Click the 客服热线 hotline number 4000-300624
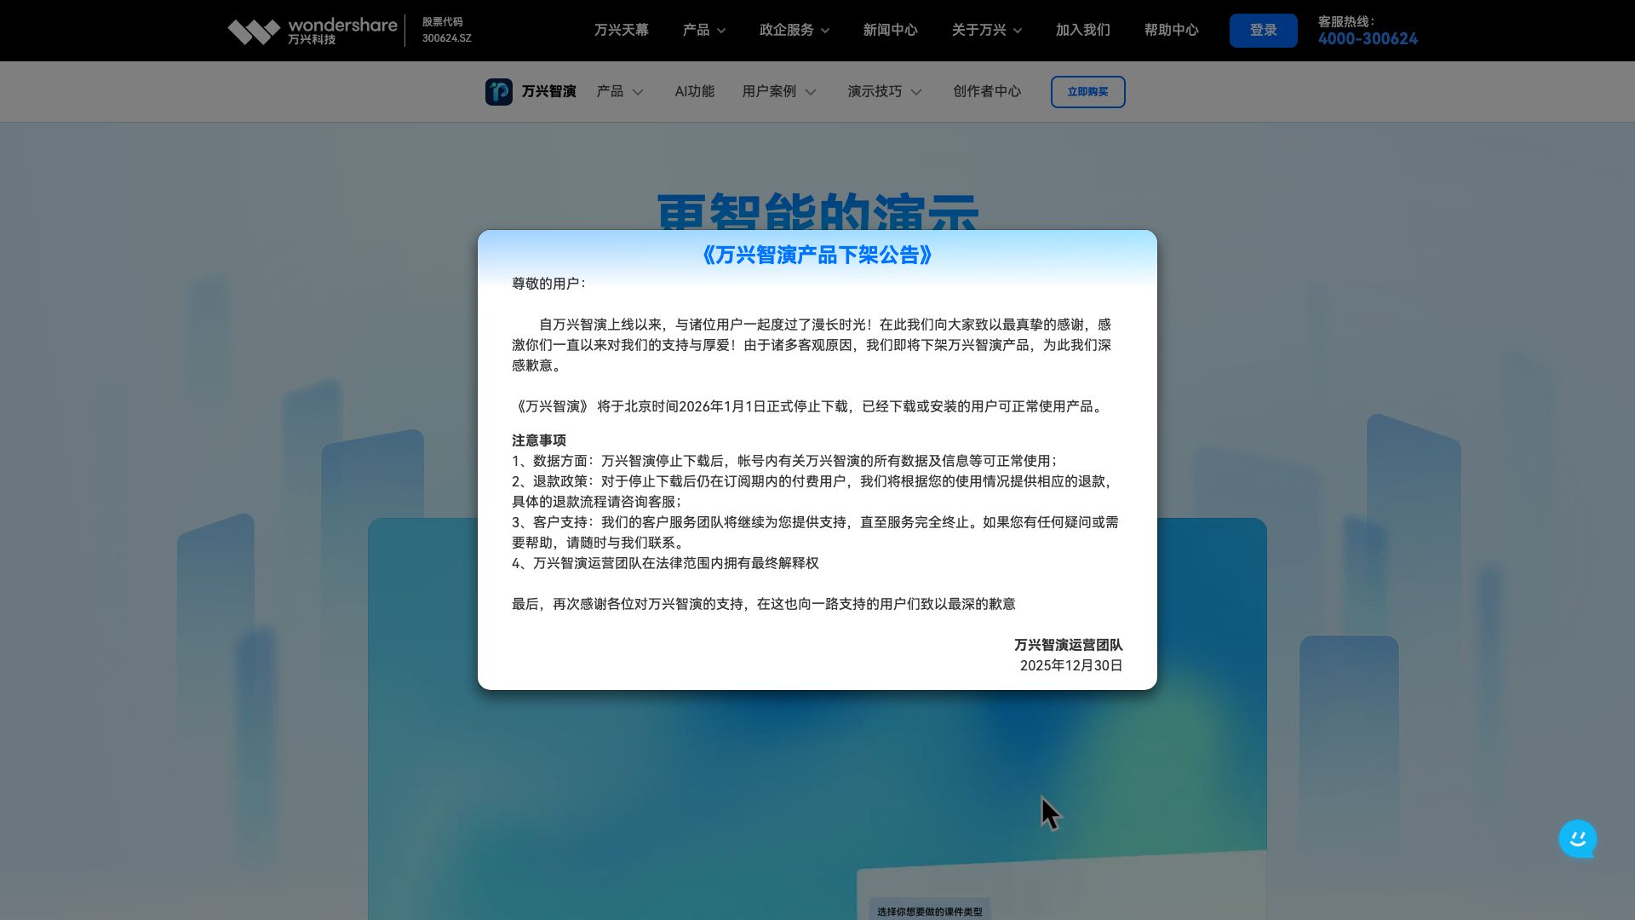 click(1367, 39)
